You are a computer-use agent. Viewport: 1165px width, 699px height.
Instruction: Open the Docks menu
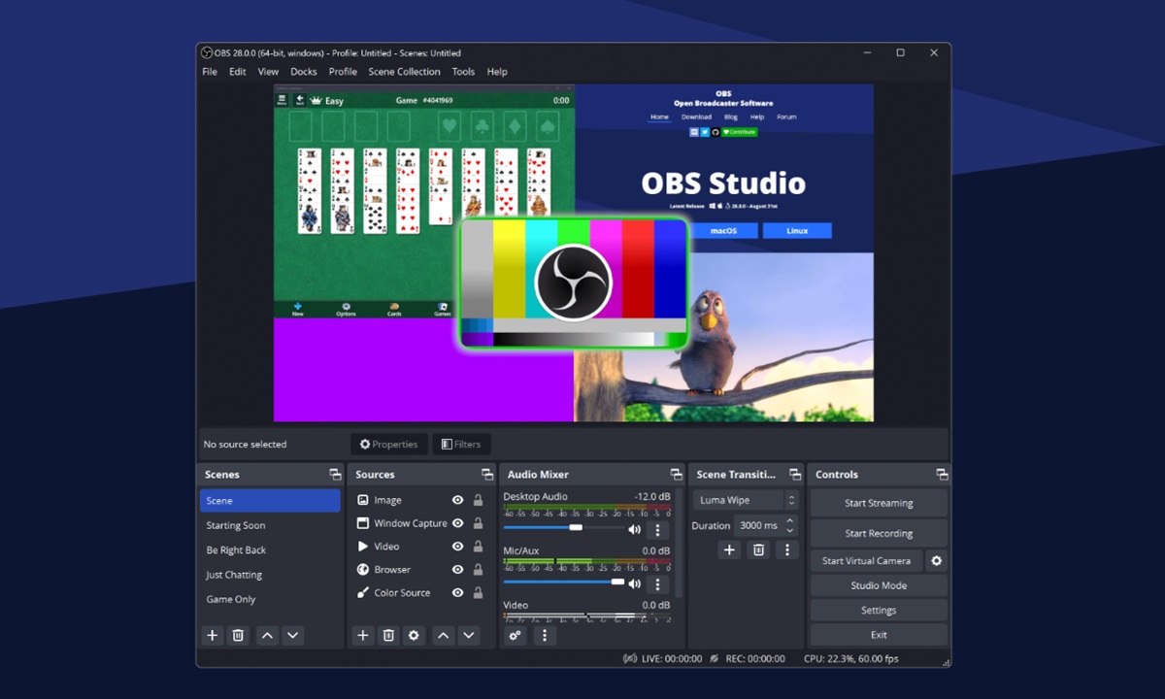303,71
